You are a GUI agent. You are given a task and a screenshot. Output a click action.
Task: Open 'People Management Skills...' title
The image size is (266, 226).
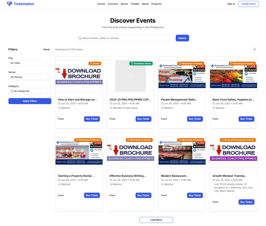(x=179, y=100)
